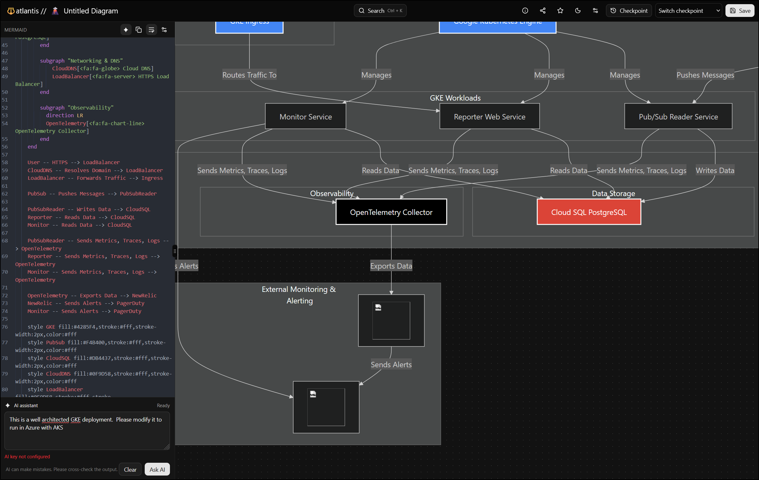
Task: Toggle dark mode moon icon
Action: 578,11
